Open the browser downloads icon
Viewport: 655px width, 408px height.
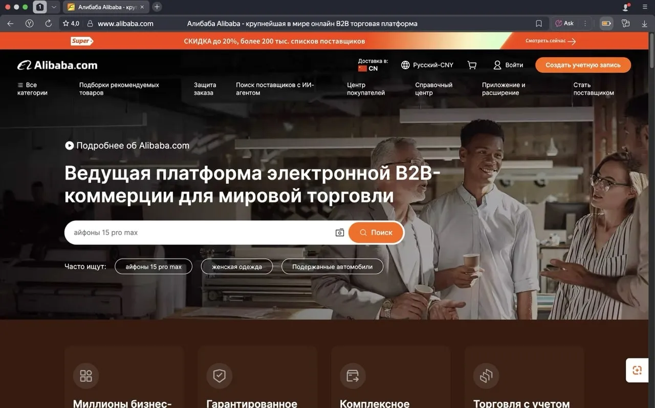tap(644, 24)
